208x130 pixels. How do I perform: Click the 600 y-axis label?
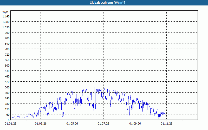7,66
